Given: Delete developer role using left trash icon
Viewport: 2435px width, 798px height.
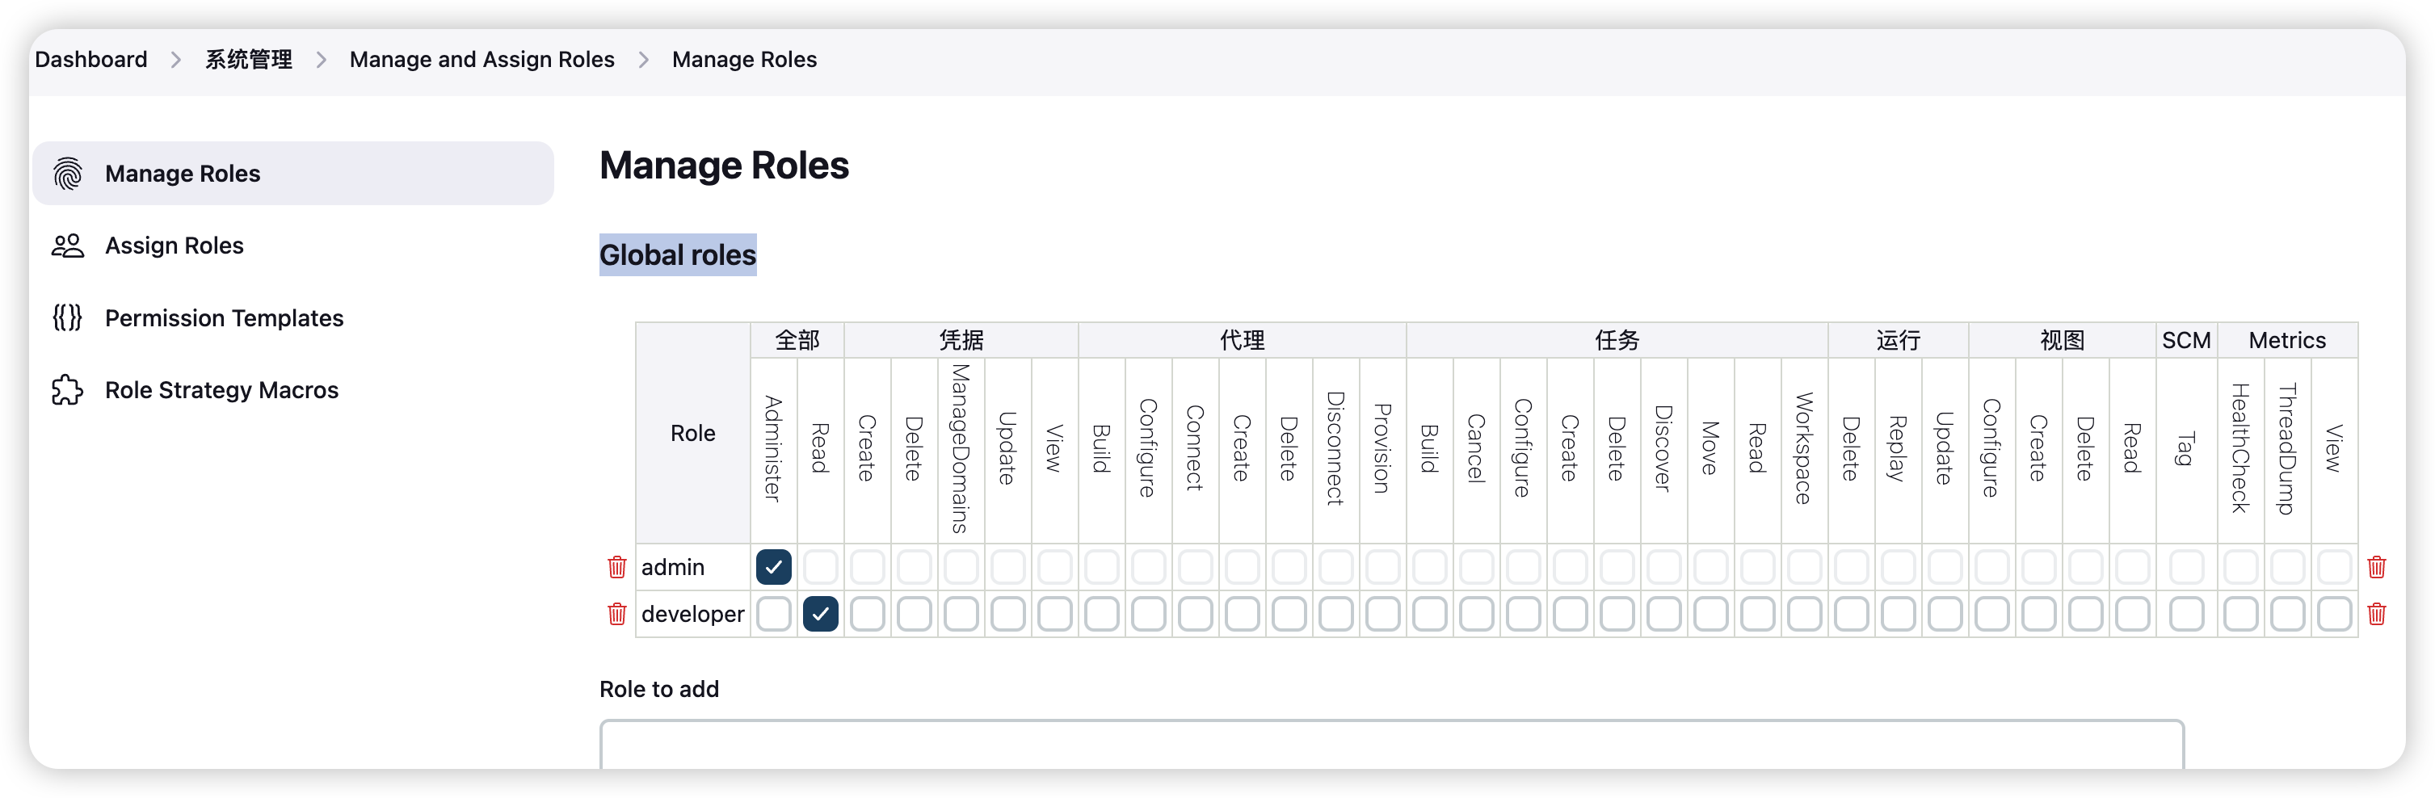Looking at the screenshot, I should 617,614.
